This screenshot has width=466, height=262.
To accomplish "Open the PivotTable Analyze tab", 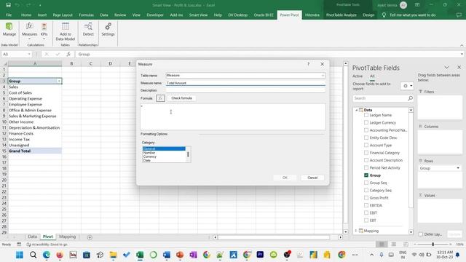I will pyautogui.click(x=341, y=15).
